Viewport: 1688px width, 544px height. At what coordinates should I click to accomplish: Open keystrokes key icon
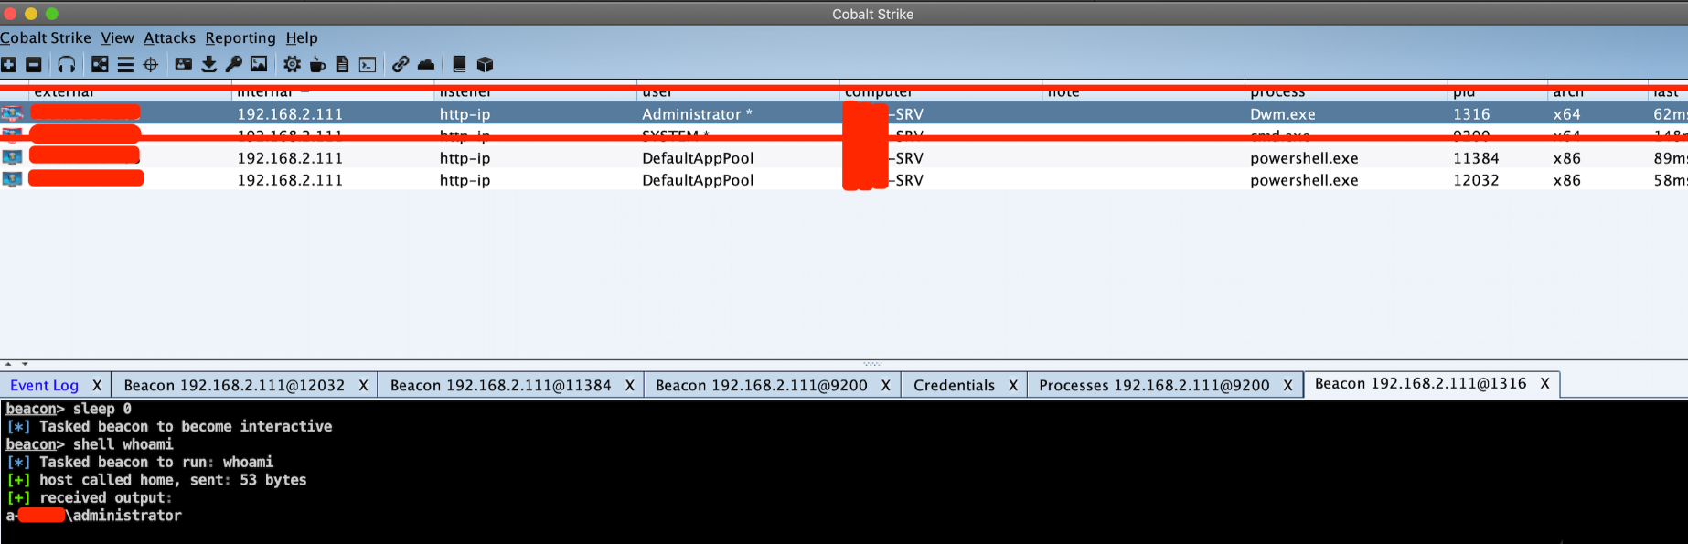click(x=234, y=64)
